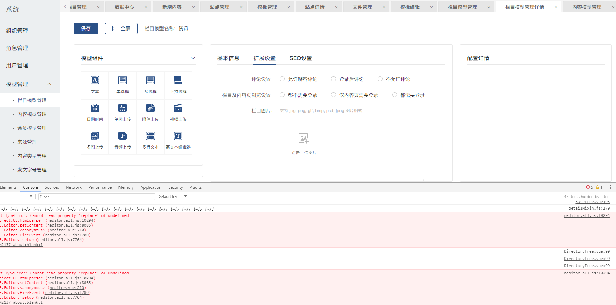Click the 保存 button
The image size is (616, 305).
point(86,28)
